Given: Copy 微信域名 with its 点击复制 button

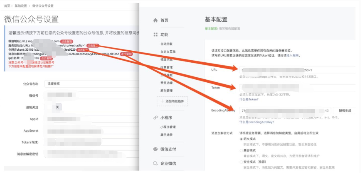Looking at the screenshot, I should (67, 41).
